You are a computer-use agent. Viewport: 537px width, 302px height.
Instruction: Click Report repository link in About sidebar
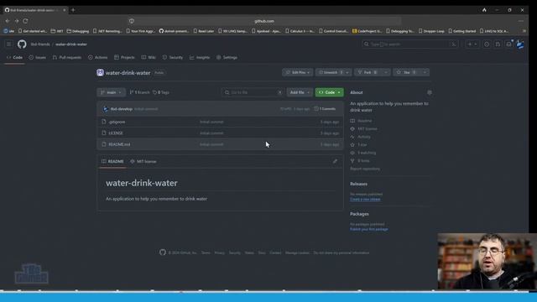pyautogui.click(x=365, y=169)
